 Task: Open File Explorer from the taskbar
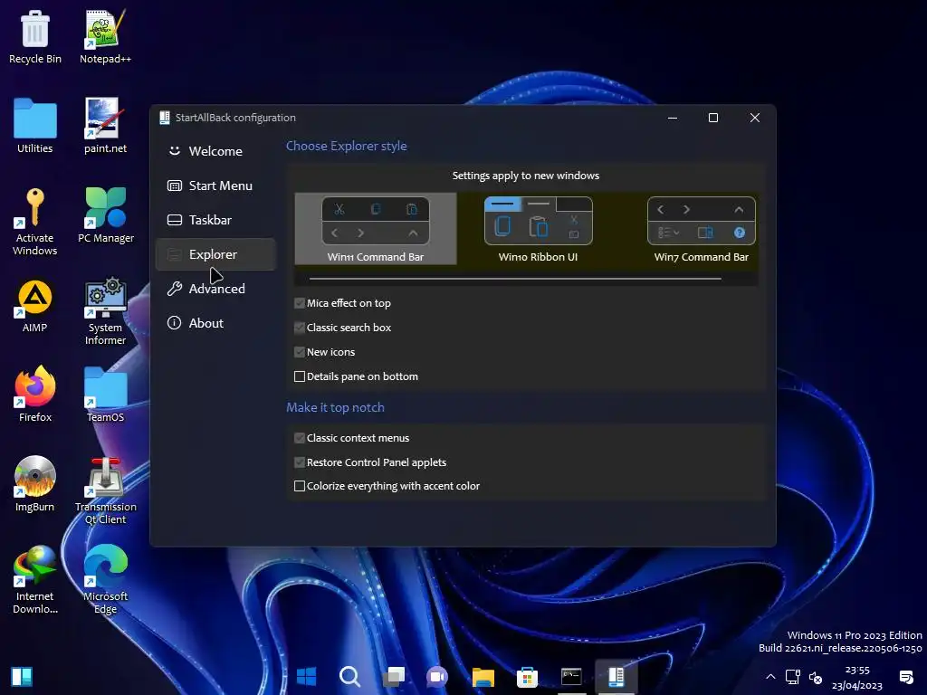click(x=483, y=676)
